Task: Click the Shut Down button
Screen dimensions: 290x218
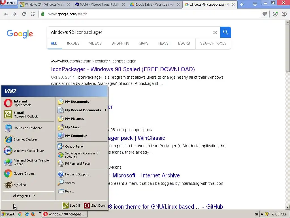Action: click(x=95, y=206)
